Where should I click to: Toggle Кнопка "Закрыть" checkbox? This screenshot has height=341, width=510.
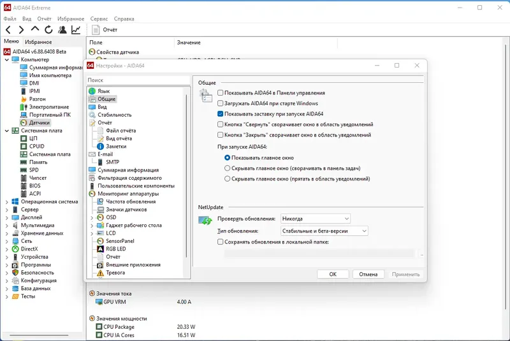[220, 135]
